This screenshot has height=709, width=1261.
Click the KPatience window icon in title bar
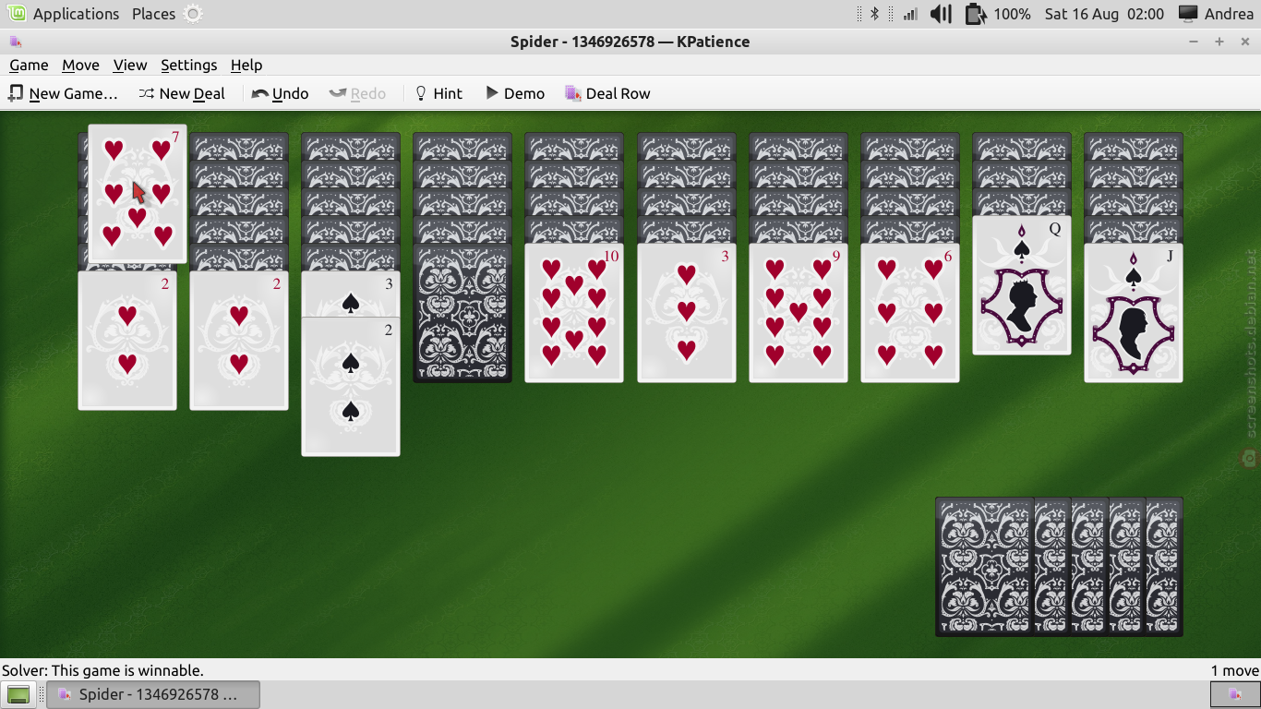point(16,42)
